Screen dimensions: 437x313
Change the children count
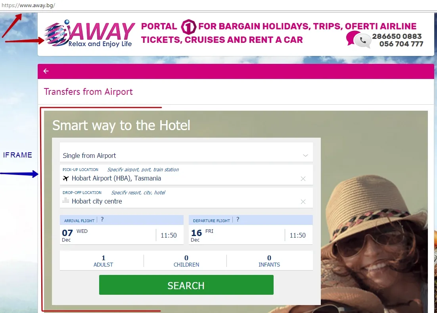pyautogui.click(x=186, y=261)
